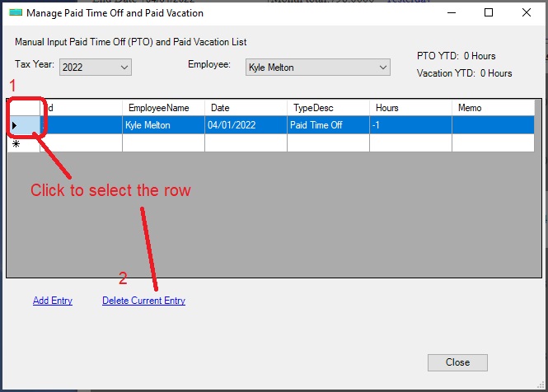Edit the Hours cell showing -1
The image size is (548, 392).
click(410, 125)
